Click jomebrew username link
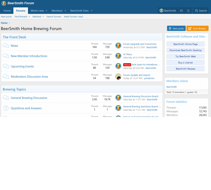The height and width of the screenshot is (190, 211). coord(149,78)
